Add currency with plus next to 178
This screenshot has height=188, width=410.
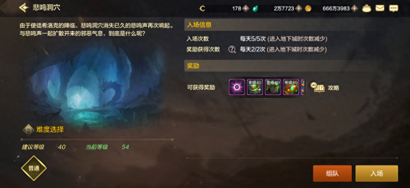click(x=245, y=9)
